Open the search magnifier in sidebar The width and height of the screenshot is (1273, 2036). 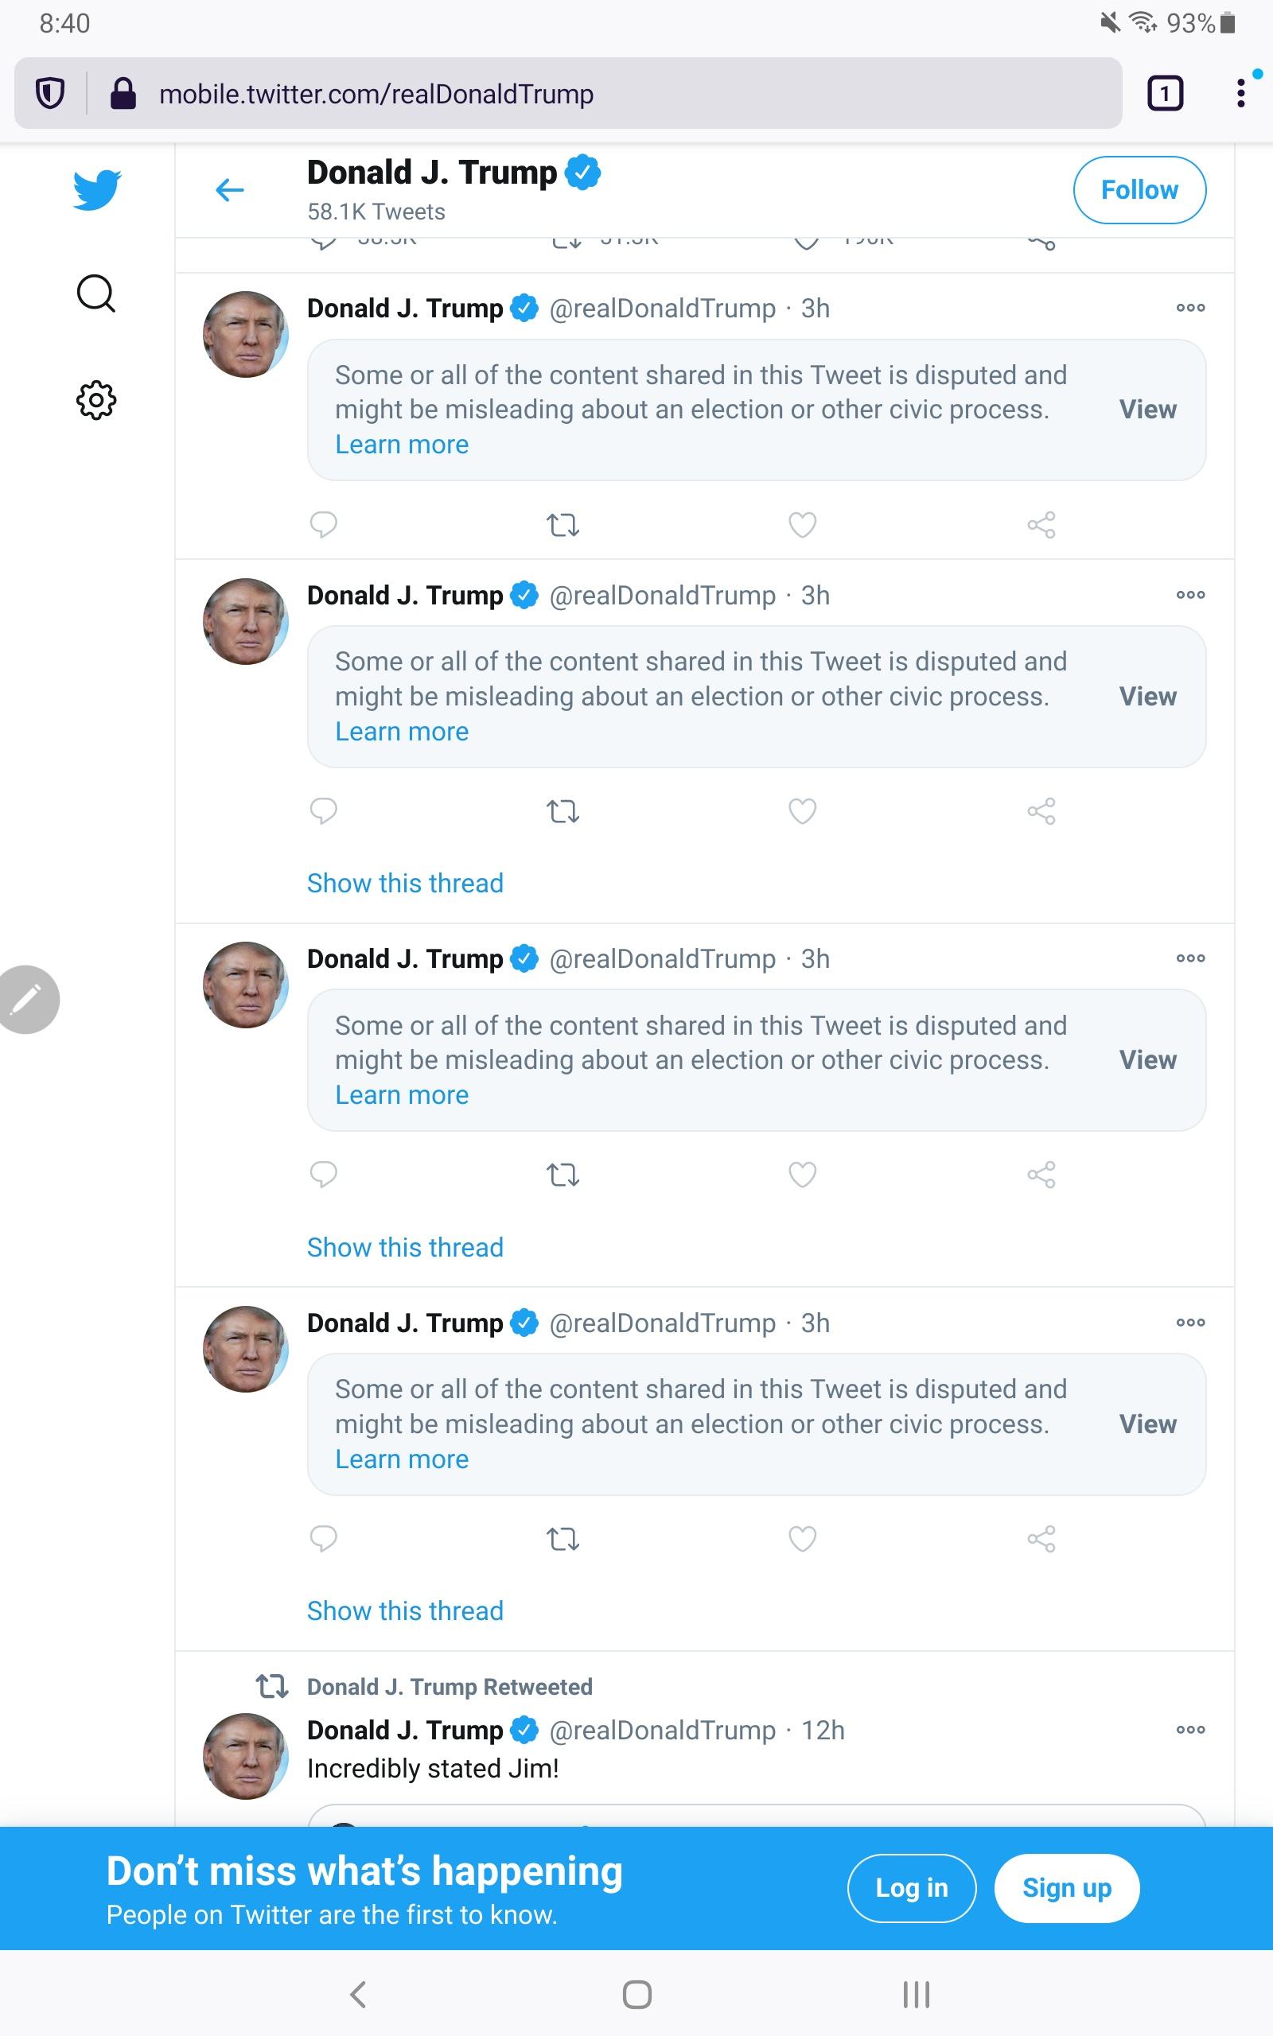[x=96, y=293]
